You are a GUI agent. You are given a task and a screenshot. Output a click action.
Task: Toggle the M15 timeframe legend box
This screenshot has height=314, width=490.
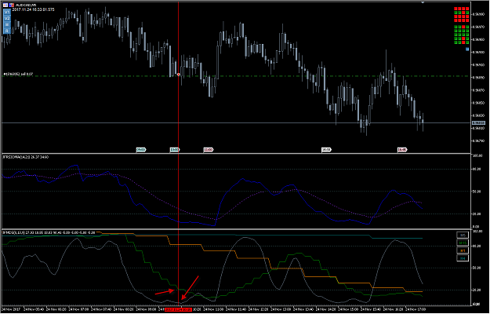[x=463, y=243]
